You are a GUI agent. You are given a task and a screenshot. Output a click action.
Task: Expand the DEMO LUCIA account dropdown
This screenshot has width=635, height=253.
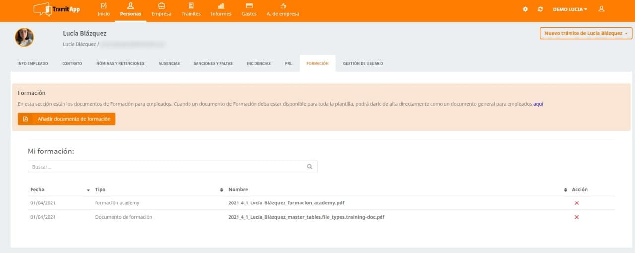click(x=570, y=9)
